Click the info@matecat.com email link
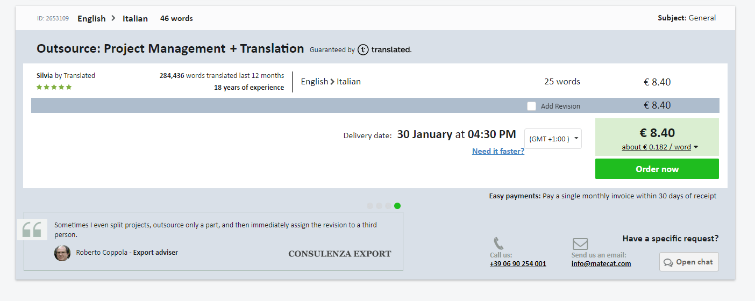The height and width of the screenshot is (301, 755). 601,264
